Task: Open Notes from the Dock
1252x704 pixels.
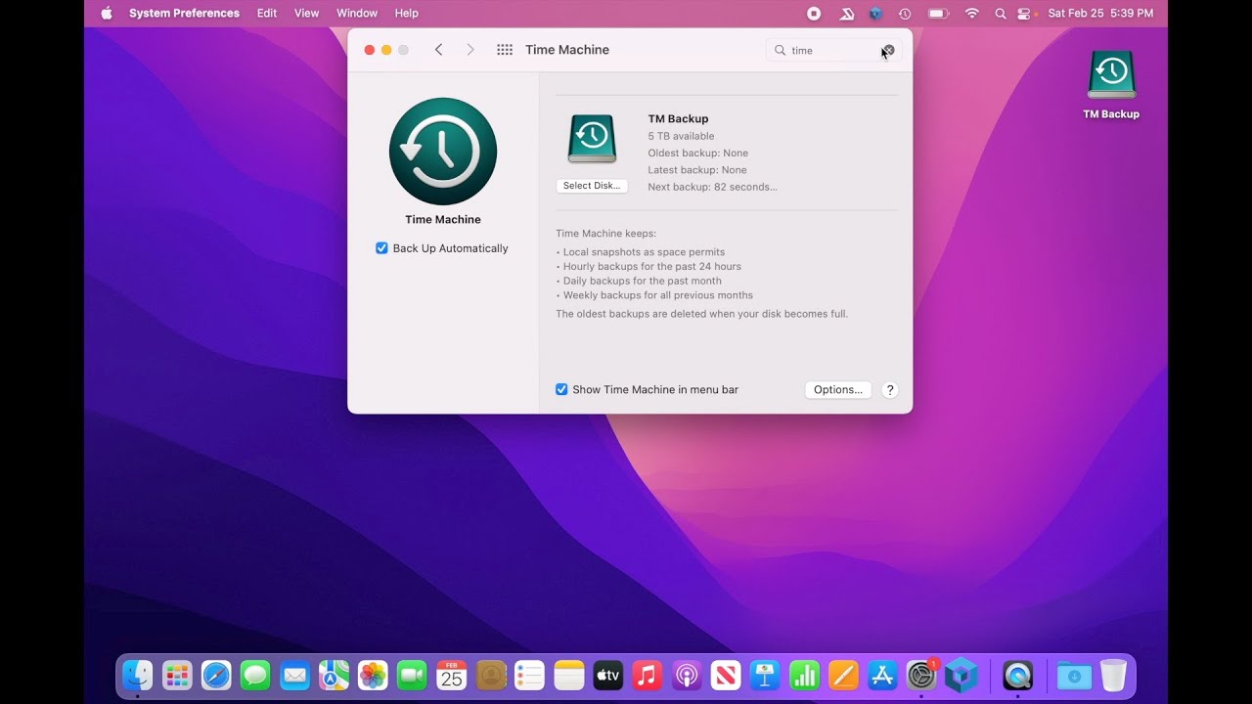Action: 568,675
